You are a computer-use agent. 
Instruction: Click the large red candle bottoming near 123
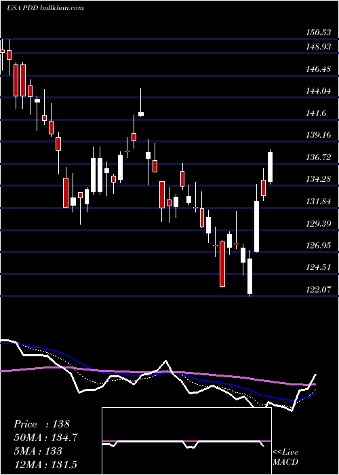point(222,264)
